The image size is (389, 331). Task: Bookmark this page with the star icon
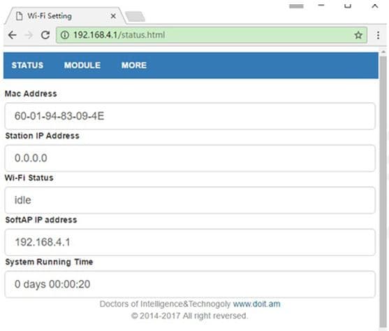[358, 35]
